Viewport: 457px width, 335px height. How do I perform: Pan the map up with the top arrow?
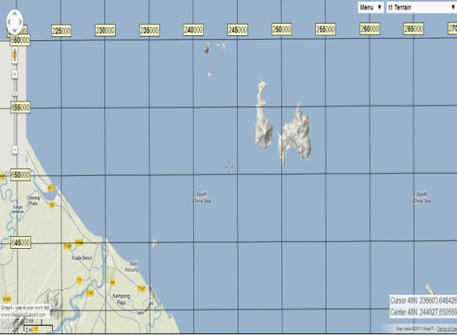[16, 16]
